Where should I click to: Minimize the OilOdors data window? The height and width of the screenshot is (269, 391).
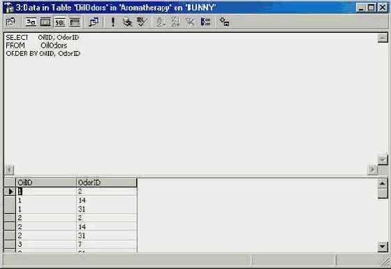(x=361, y=8)
